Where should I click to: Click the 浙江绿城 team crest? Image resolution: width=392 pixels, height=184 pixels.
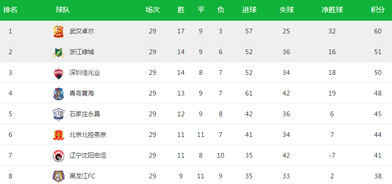point(59,52)
